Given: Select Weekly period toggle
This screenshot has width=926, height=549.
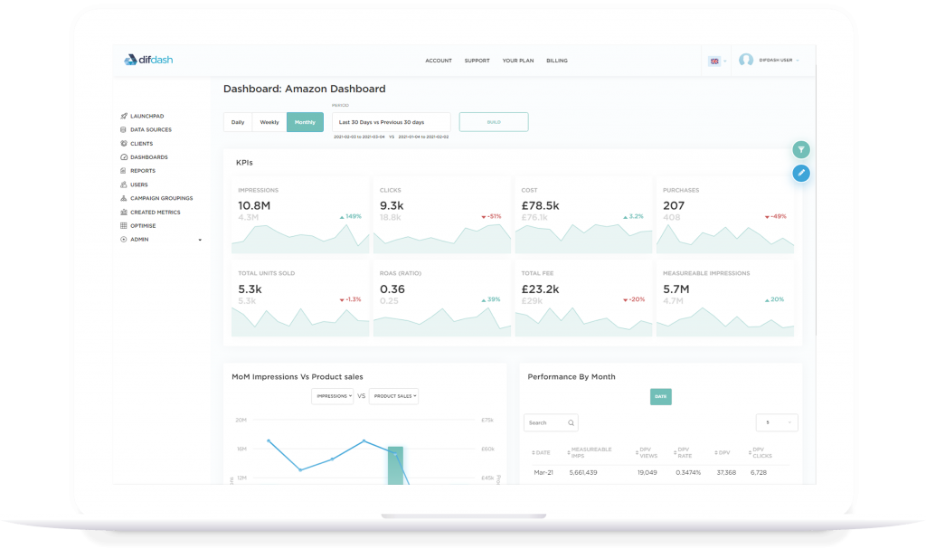Looking at the screenshot, I should [269, 122].
